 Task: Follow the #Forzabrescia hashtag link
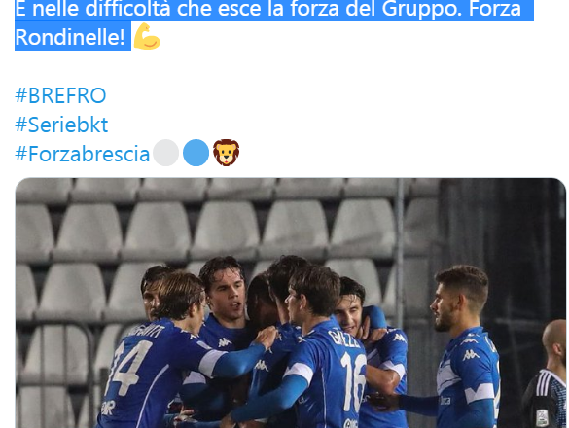pyautogui.click(x=83, y=154)
